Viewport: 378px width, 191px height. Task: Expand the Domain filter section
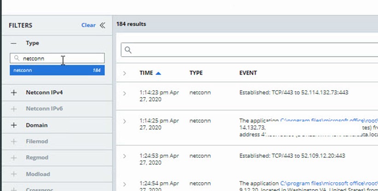pos(14,125)
